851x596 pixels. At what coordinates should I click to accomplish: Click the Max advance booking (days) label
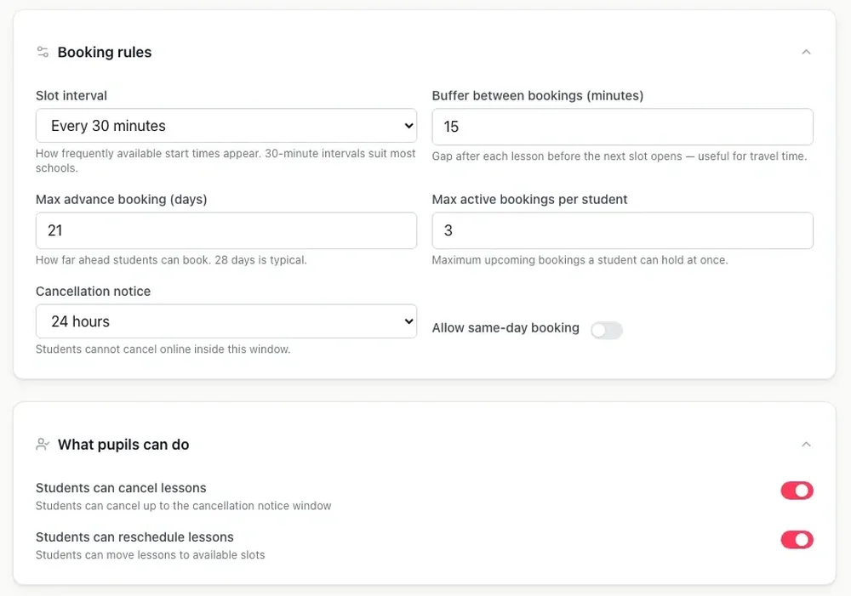pyautogui.click(x=122, y=199)
